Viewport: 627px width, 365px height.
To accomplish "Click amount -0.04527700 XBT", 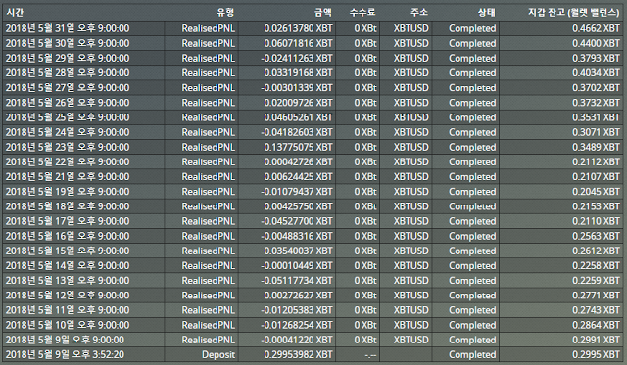I will (x=297, y=221).
